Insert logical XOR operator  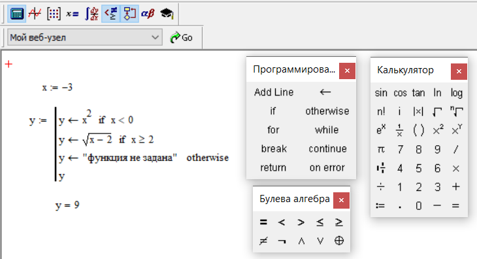[x=339, y=241]
